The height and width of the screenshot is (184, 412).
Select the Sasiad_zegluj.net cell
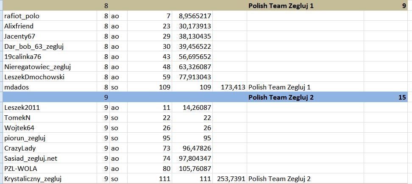50,158
